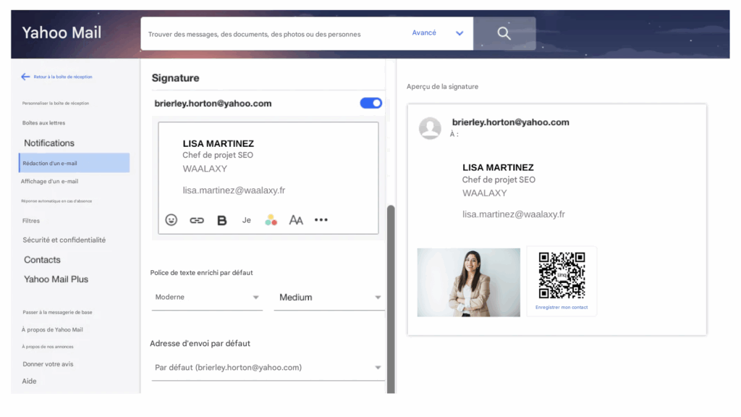The width and height of the screenshot is (741, 417).
Task: Open Sécurité et confidentialité settings
Action: click(64, 240)
